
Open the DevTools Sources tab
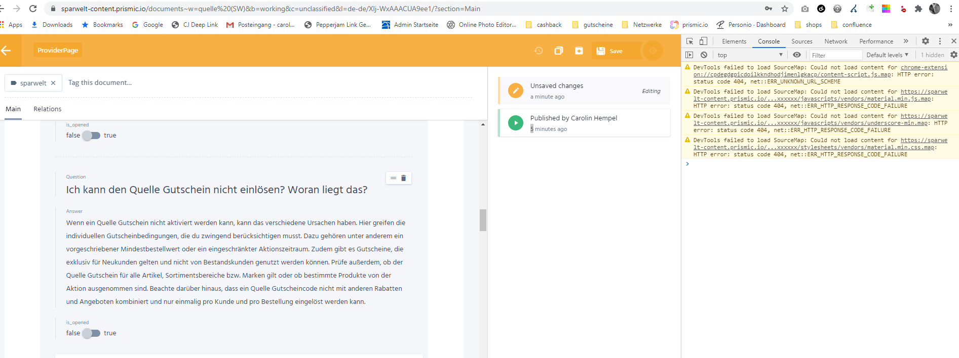coord(801,41)
